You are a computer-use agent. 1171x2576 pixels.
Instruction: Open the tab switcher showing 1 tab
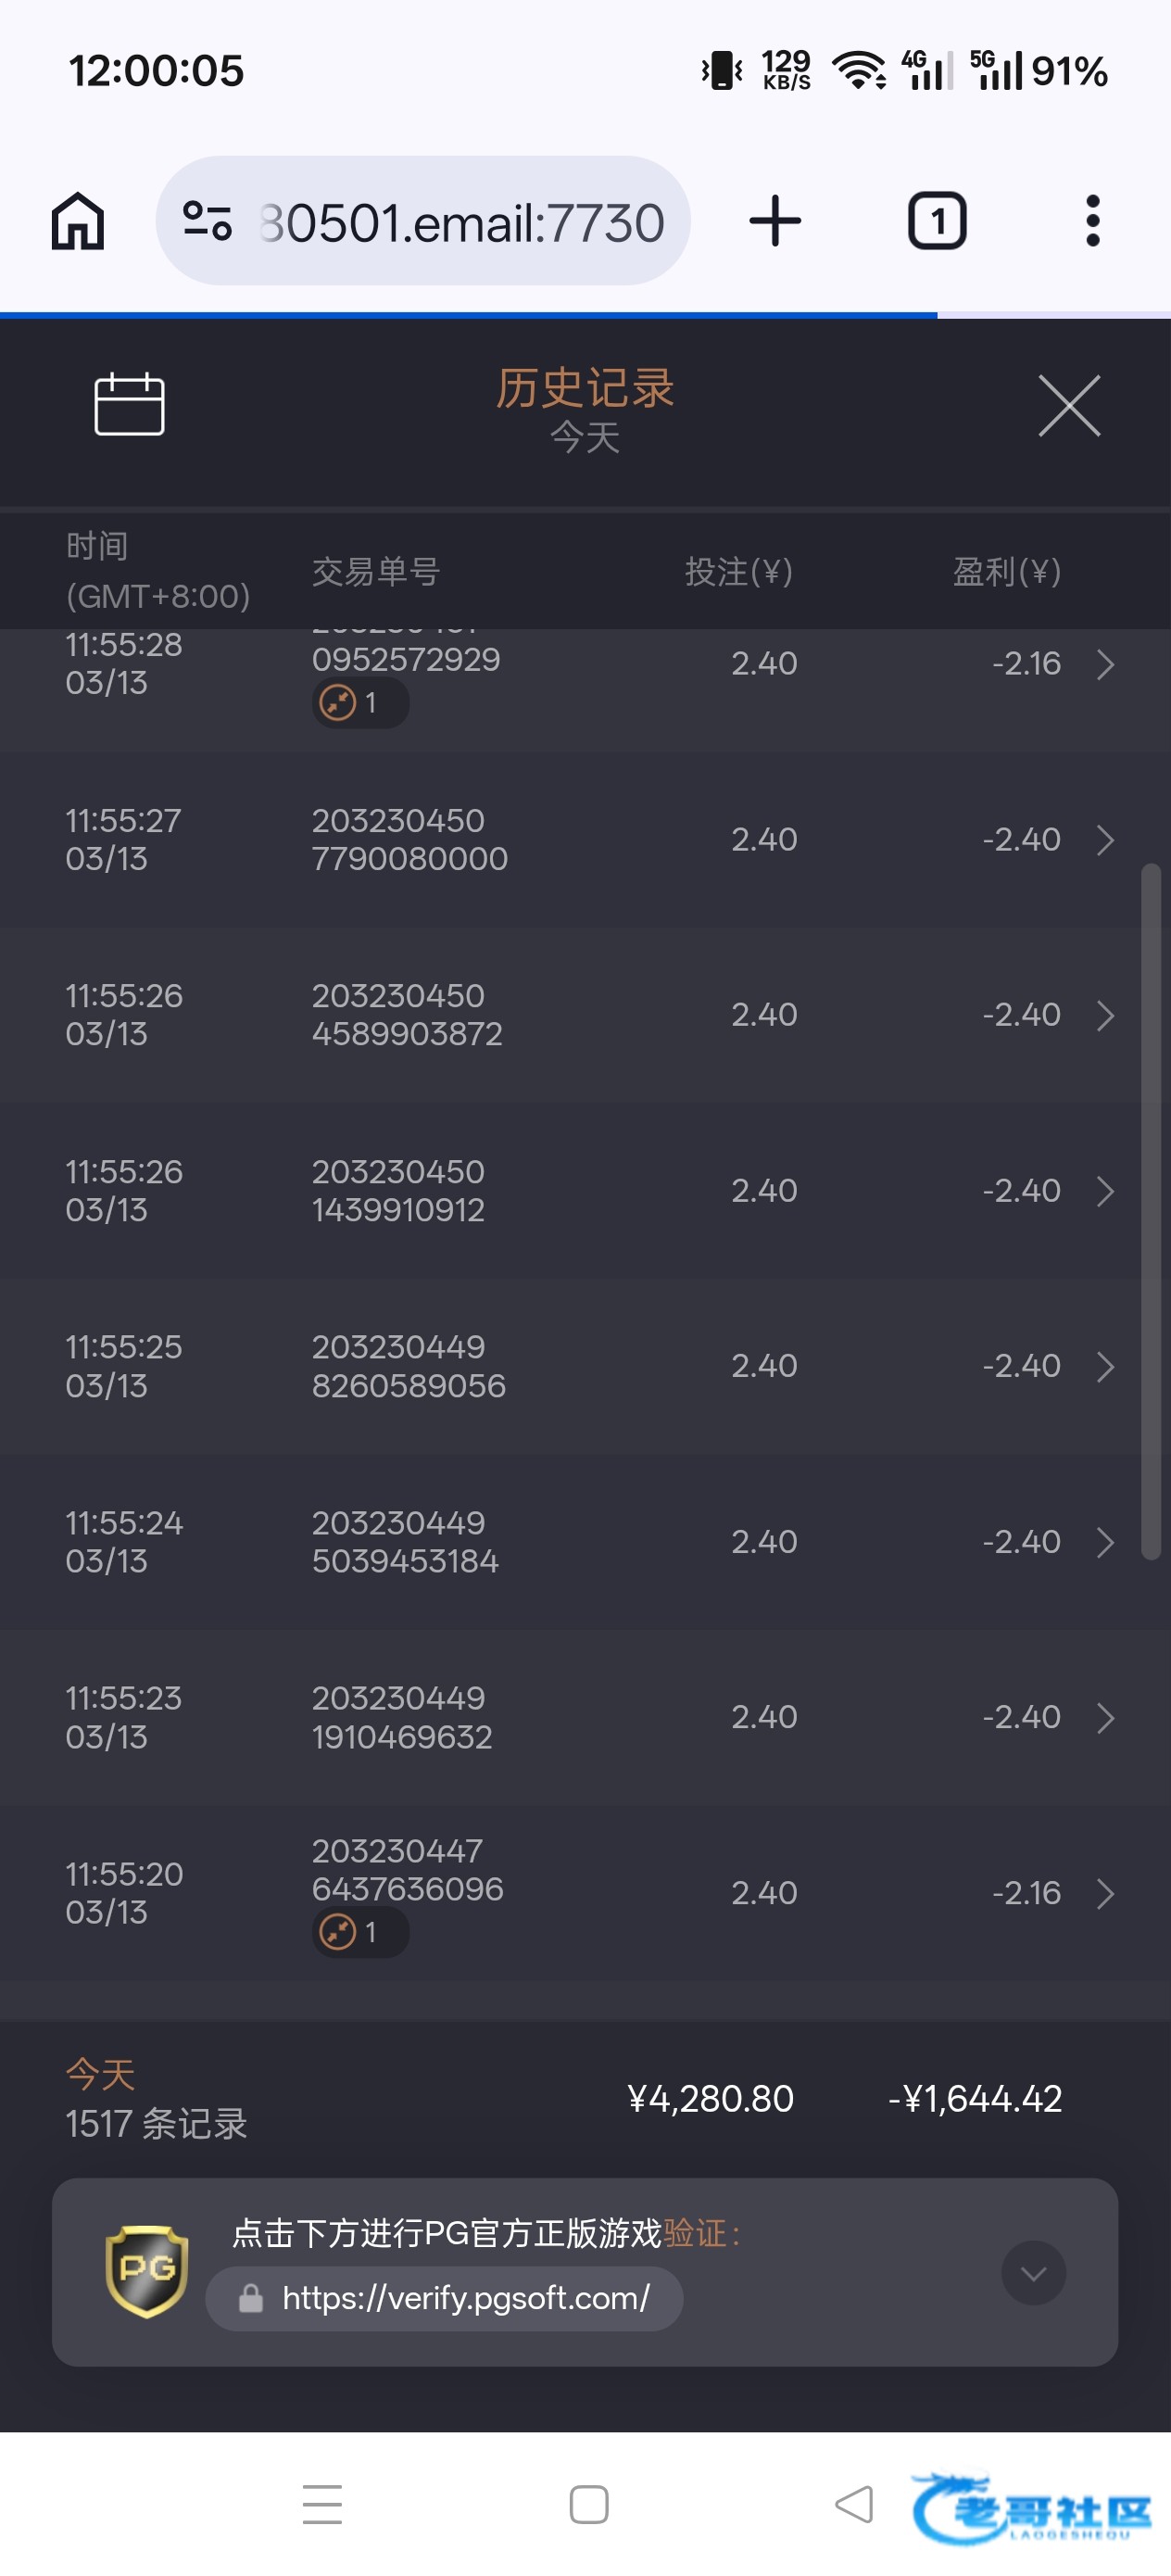(x=936, y=221)
